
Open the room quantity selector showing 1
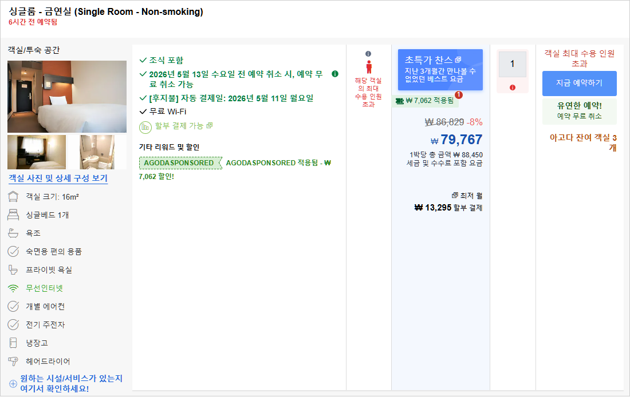[513, 63]
